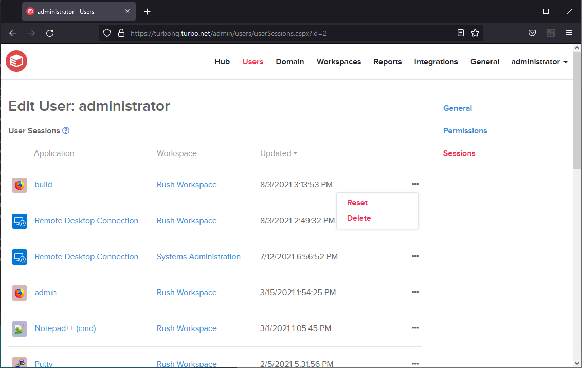The image size is (582, 368).
Task: Click the User Sessions help question icon
Action: click(x=66, y=130)
